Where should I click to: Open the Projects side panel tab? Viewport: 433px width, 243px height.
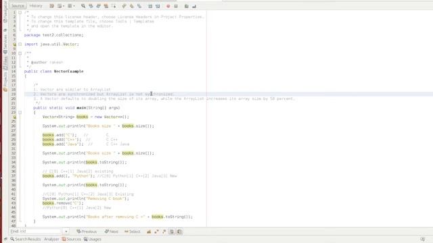pos(5,81)
